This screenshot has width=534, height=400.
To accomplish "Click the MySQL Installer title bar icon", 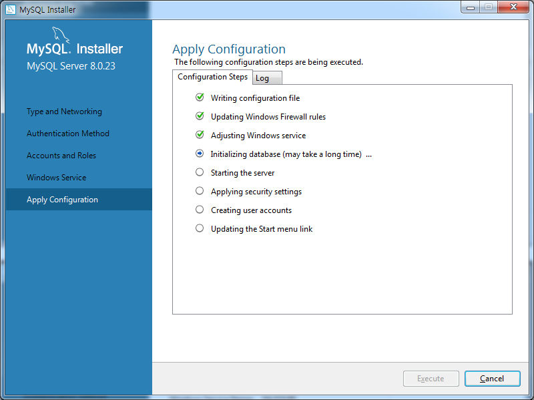I will [11, 9].
